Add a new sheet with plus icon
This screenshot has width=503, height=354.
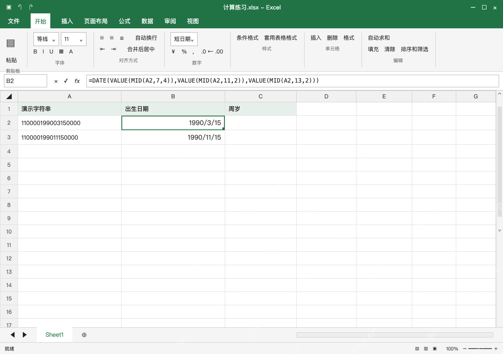point(84,335)
